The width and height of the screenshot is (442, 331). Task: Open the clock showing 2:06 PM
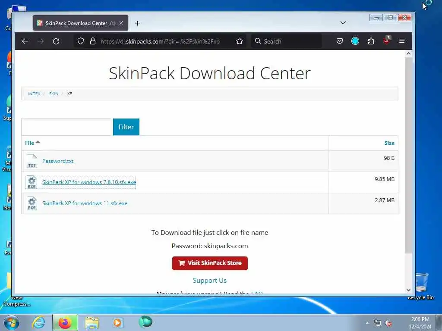(x=420, y=323)
